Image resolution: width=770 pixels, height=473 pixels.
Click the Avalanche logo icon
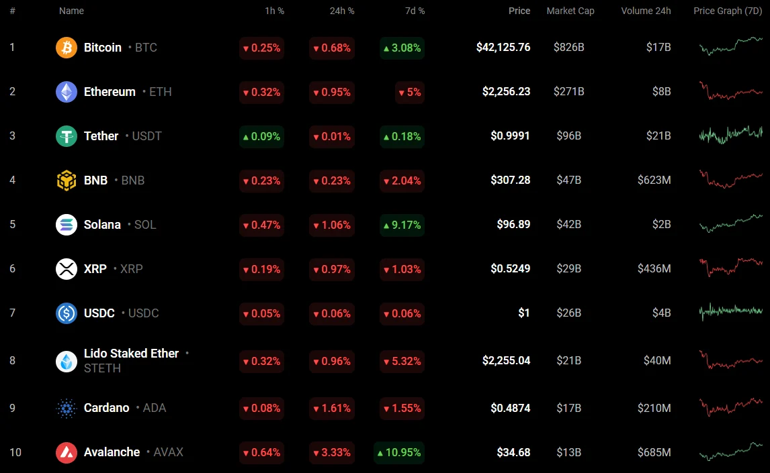tap(67, 452)
